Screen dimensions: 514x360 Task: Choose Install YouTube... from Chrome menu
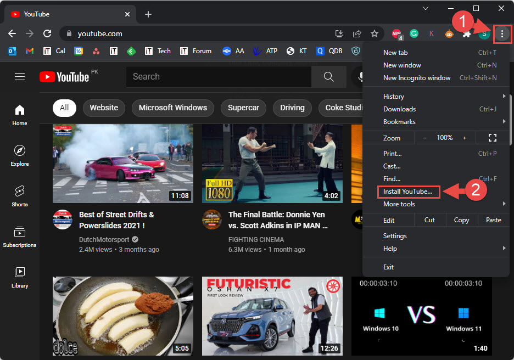[x=408, y=192]
